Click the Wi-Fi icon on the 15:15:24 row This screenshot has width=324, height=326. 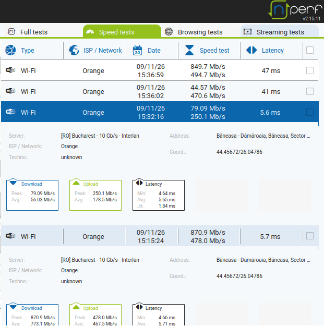tap(10, 236)
